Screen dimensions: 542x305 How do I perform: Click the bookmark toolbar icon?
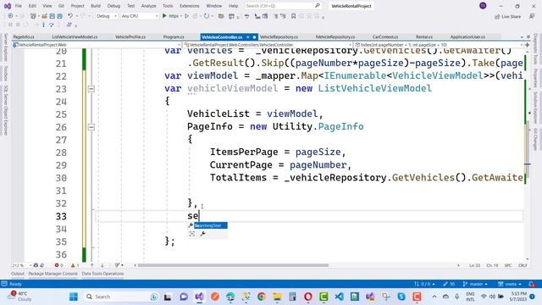293,16
